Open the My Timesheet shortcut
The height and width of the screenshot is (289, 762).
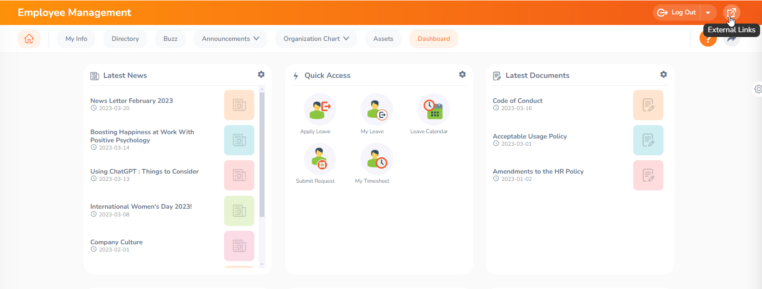click(376, 159)
